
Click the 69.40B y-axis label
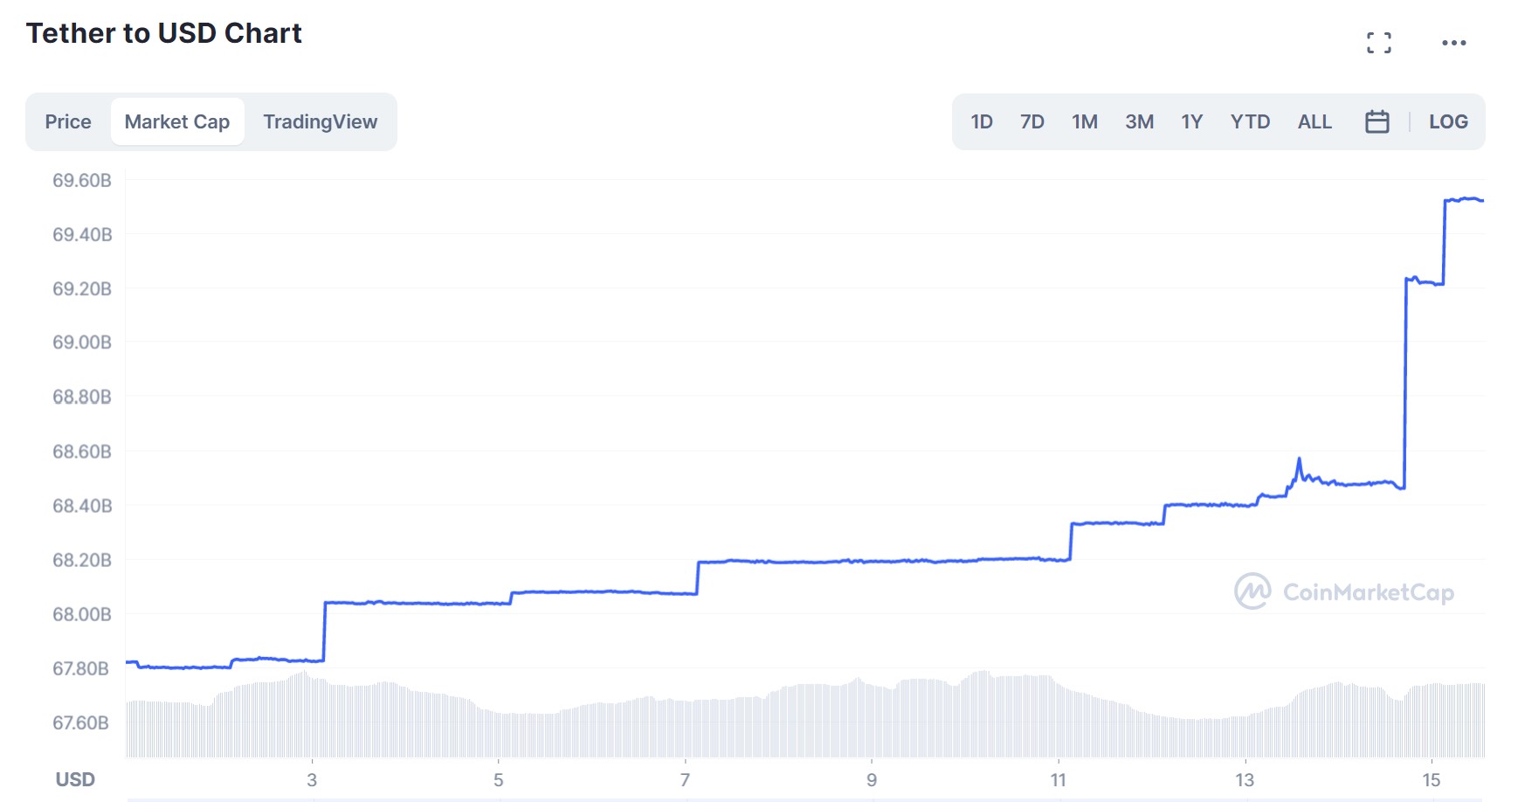[82, 235]
